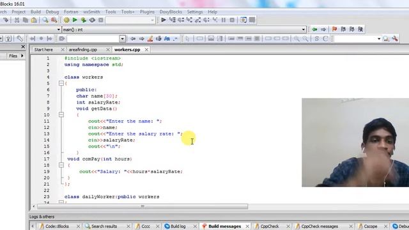
Task: Click the Rebuild icon
Action: coord(92,20)
